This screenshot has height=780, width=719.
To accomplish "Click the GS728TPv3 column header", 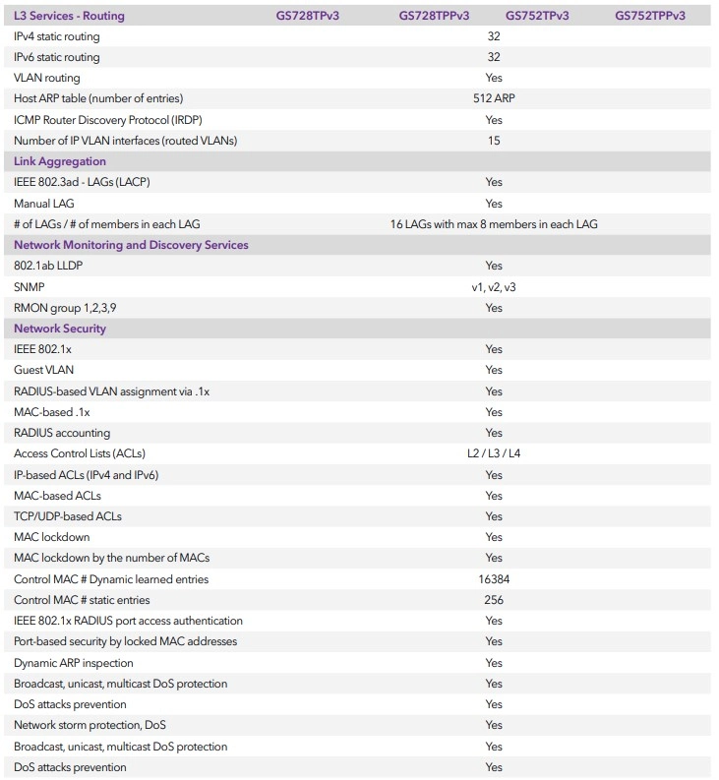I will tap(308, 16).
